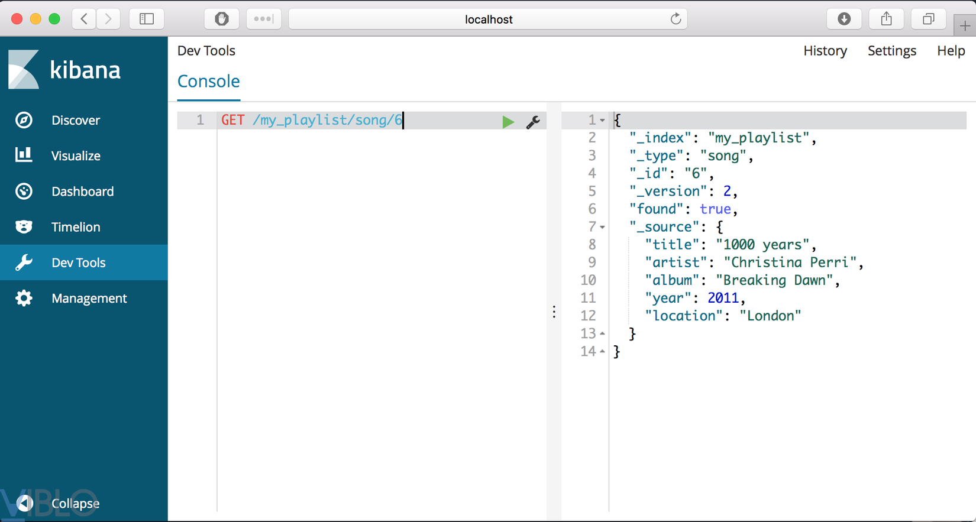Open Console Settings
This screenshot has height=522, width=976.
(891, 51)
